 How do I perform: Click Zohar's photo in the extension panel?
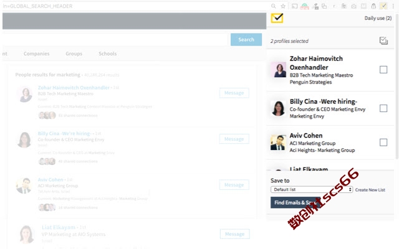[x=279, y=70]
